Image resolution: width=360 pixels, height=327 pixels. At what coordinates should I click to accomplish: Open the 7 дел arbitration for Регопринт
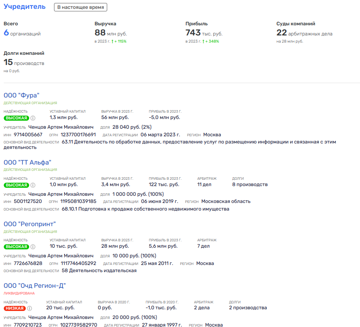204,246
